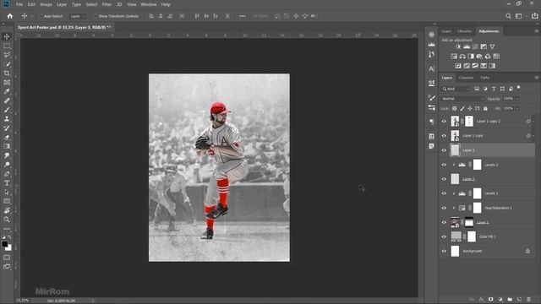Switch to the Libraries tab
The width and height of the screenshot is (541, 304).
[464, 31]
